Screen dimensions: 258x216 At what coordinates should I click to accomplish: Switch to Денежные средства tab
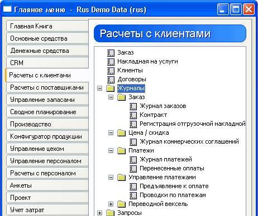(x=47, y=51)
